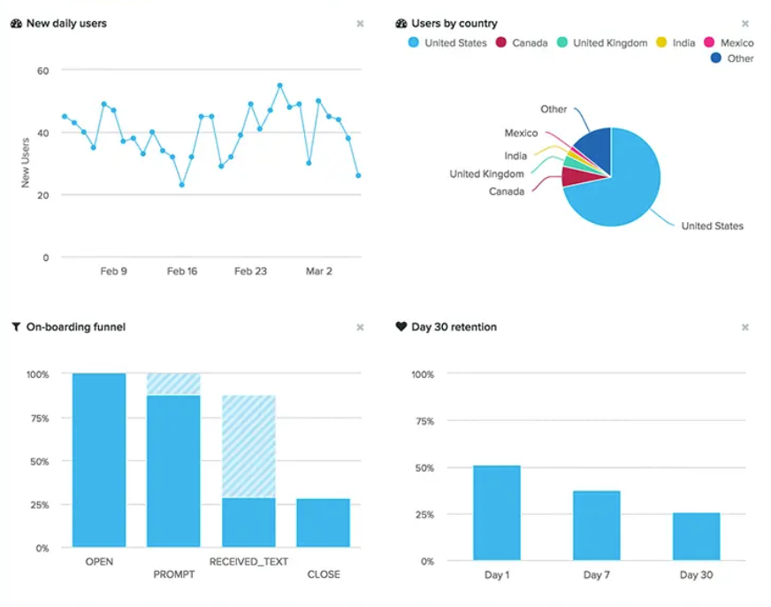771x607 pixels.
Task: Select the Canada red pie slice
Action: coord(576,178)
